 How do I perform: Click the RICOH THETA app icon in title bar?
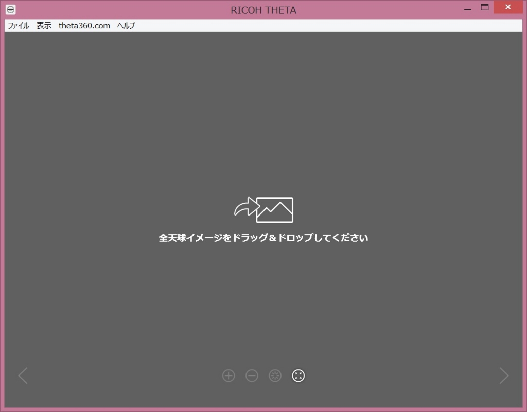pyautogui.click(x=10, y=9)
